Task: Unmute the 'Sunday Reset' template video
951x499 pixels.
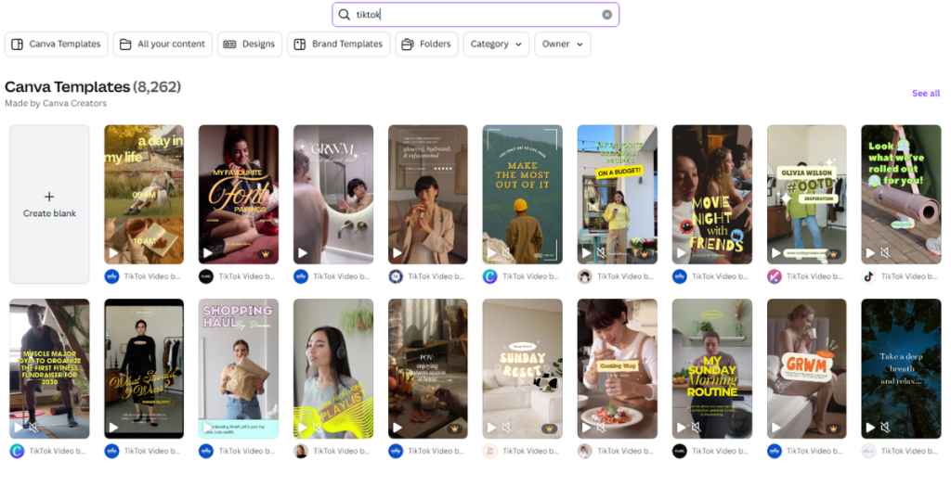Action: click(x=506, y=428)
